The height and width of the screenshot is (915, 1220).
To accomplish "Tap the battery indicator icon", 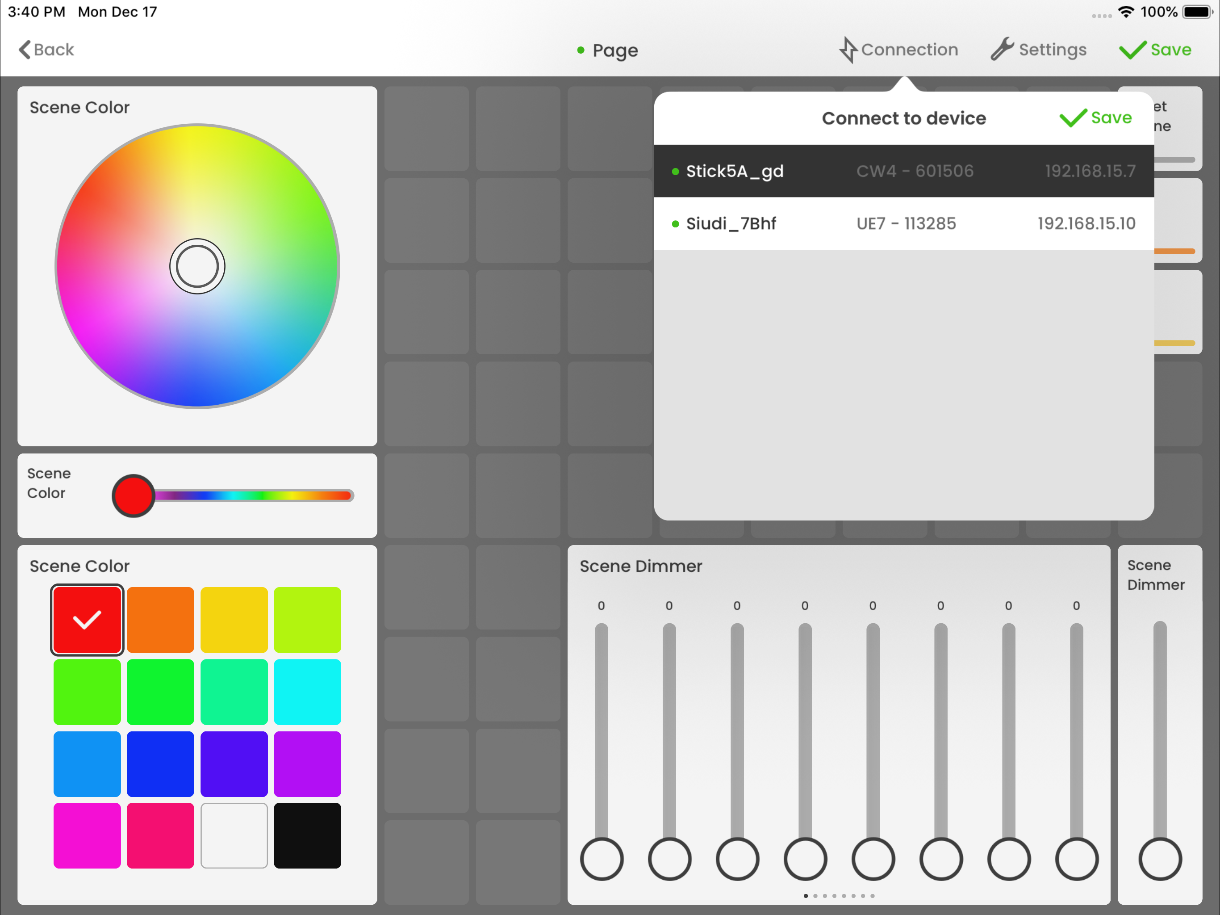I will 1197,12.
